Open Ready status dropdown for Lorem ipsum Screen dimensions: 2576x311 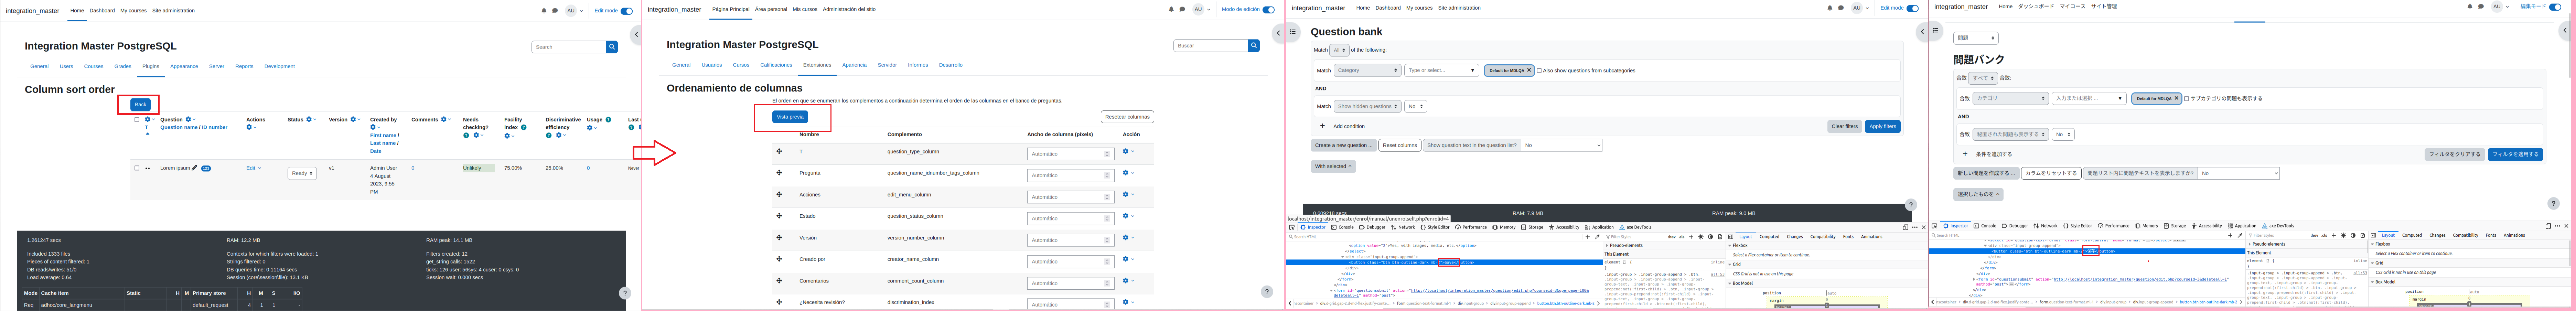[x=302, y=173]
